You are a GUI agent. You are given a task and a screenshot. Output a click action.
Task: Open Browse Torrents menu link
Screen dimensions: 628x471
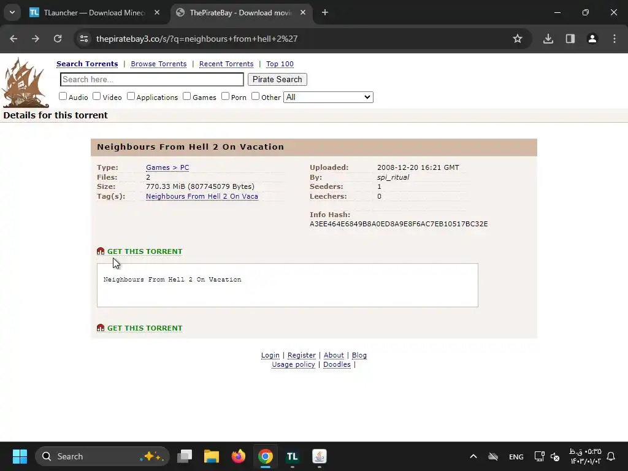pos(159,64)
